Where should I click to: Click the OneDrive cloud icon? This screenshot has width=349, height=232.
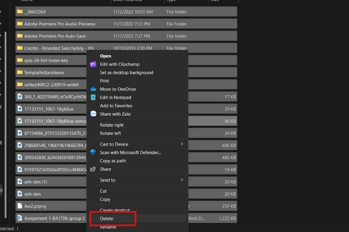pos(94,89)
